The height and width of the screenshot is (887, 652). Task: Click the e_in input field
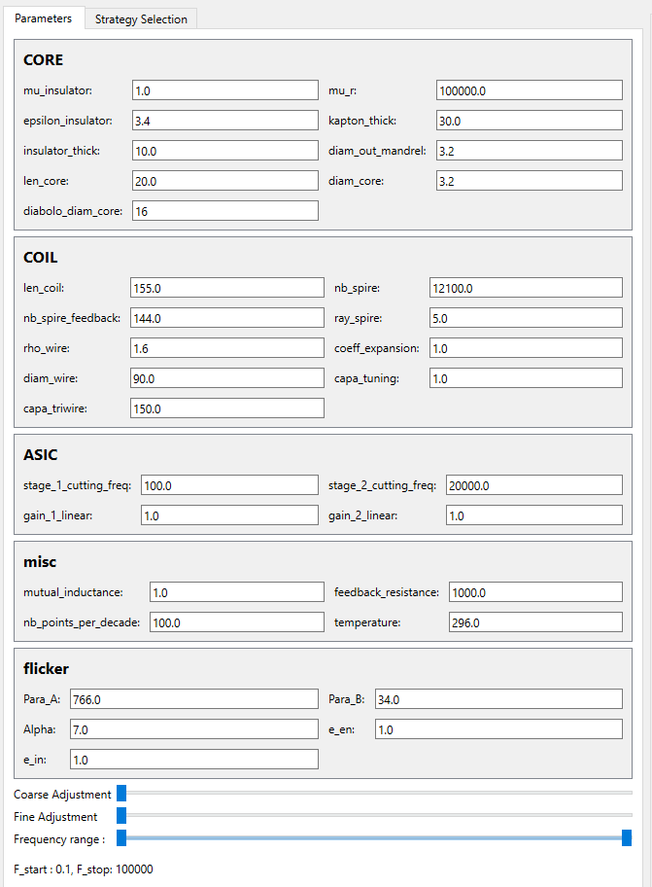tap(193, 760)
